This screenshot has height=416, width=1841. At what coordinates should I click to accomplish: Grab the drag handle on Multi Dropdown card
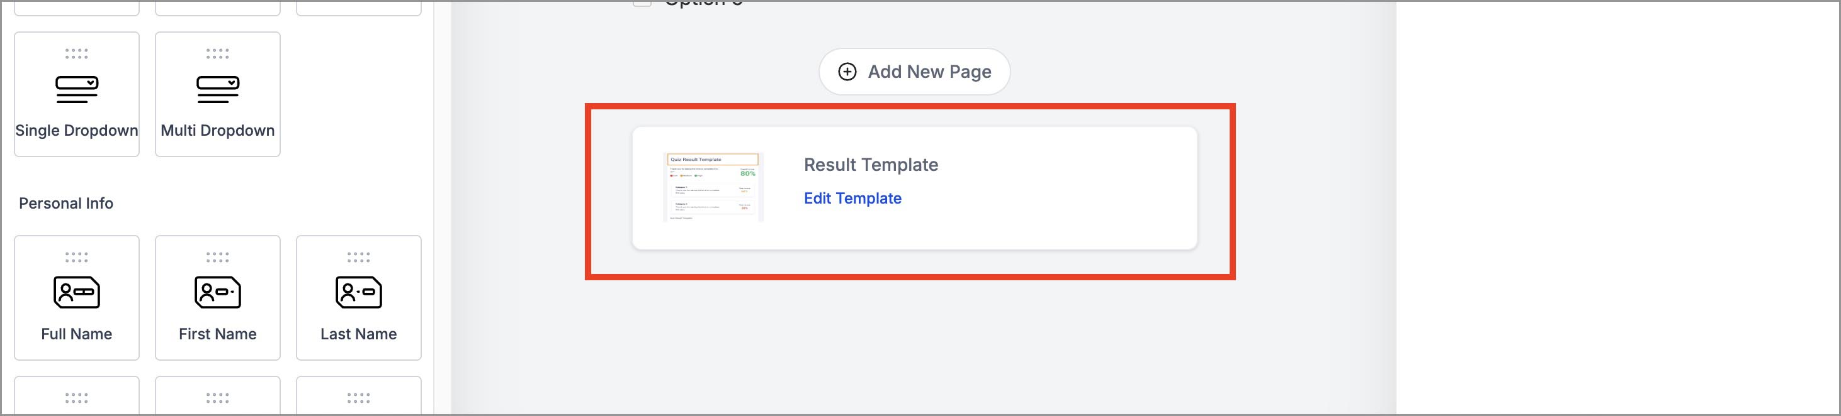(218, 53)
